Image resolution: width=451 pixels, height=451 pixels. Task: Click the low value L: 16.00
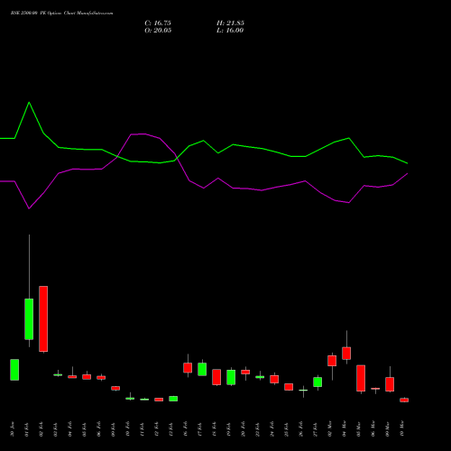point(230,31)
